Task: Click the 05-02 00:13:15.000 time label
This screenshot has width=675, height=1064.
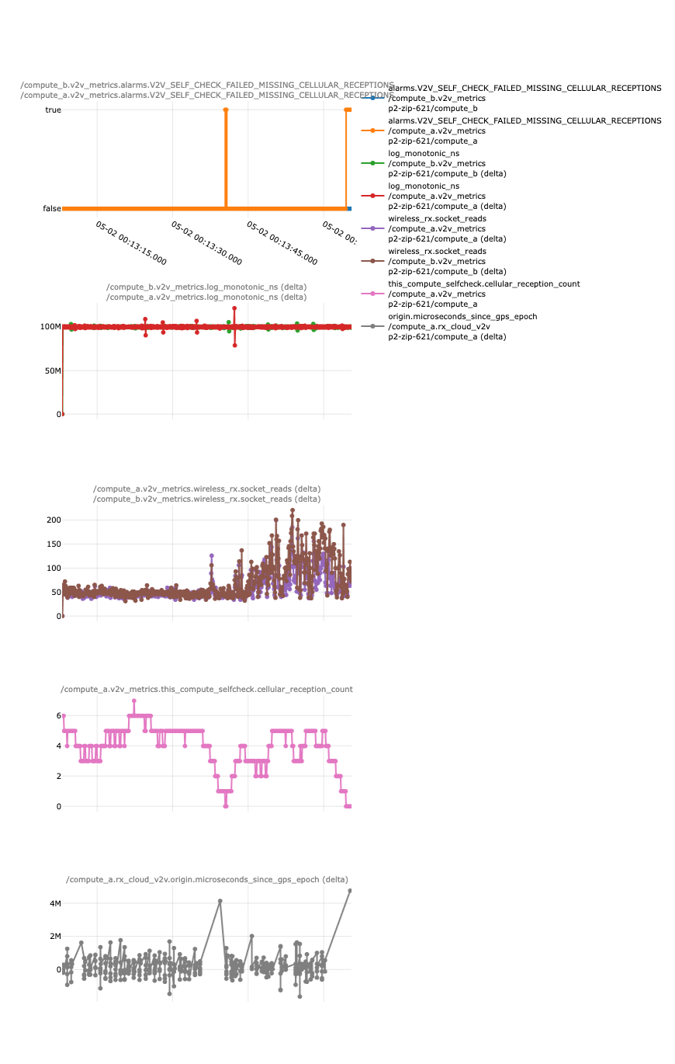Action: pyautogui.click(x=130, y=243)
